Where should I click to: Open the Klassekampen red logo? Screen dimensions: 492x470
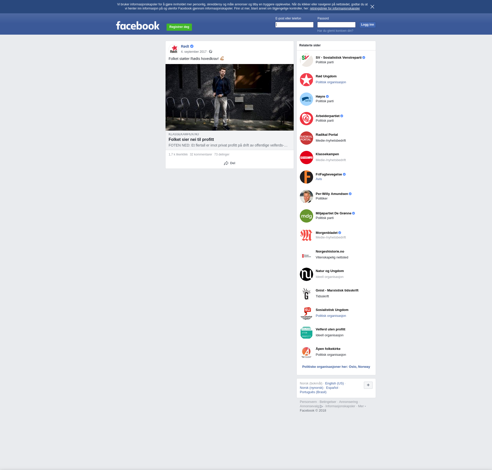[306, 158]
